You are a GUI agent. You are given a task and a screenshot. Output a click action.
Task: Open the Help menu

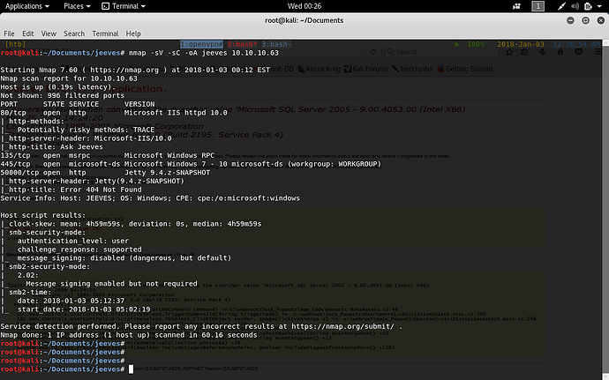[x=133, y=34]
